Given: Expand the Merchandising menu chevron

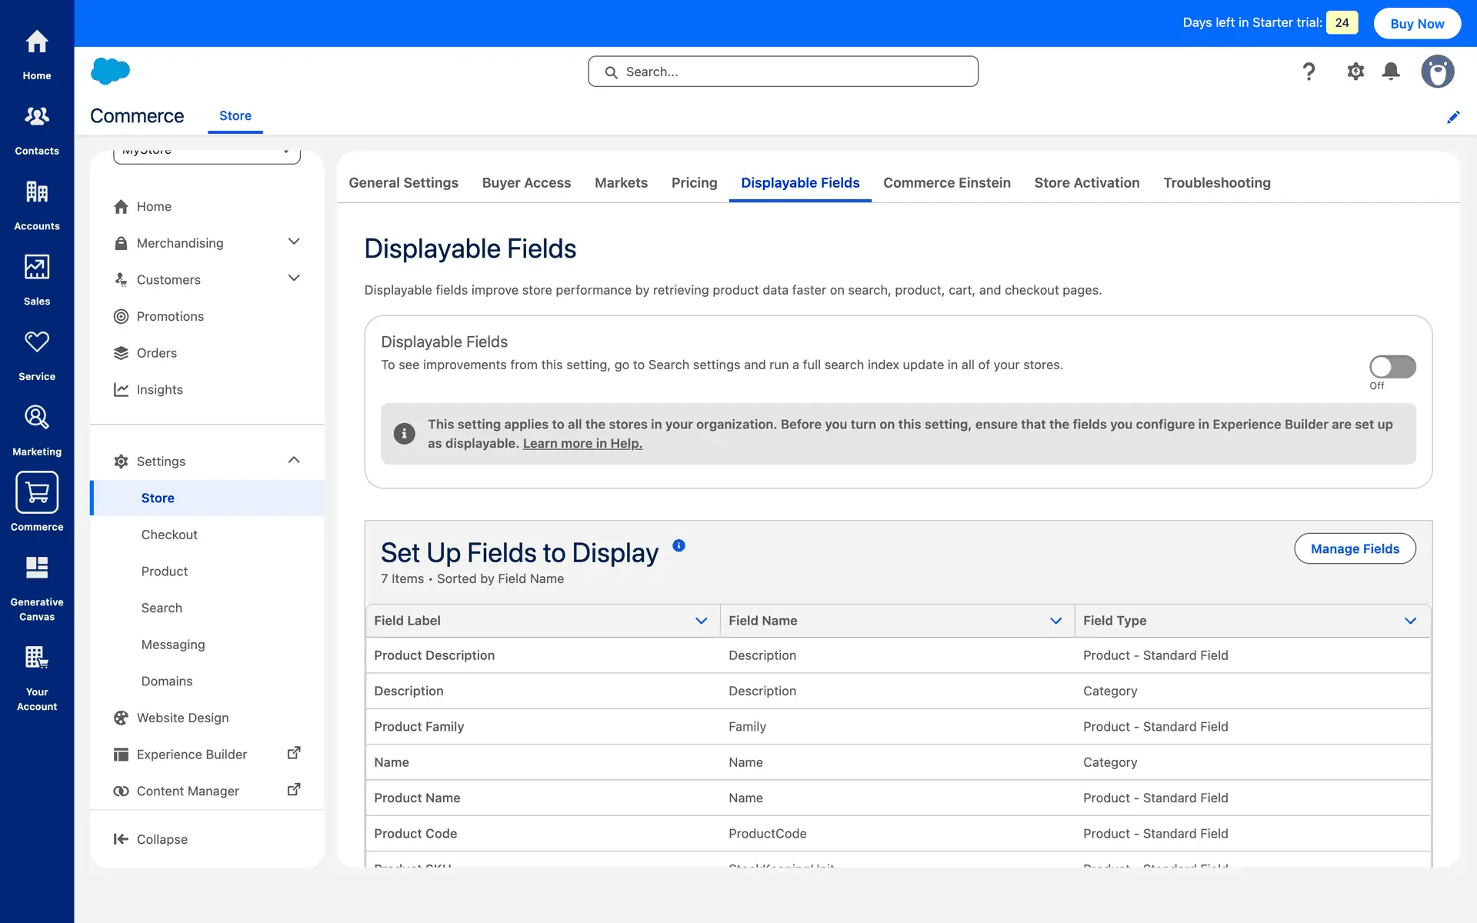Looking at the screenshot, I should (294, 242).
